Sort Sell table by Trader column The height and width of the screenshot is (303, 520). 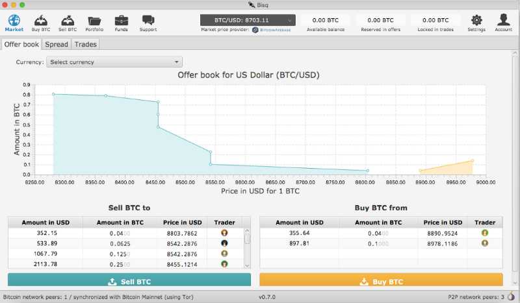(224, 223)
